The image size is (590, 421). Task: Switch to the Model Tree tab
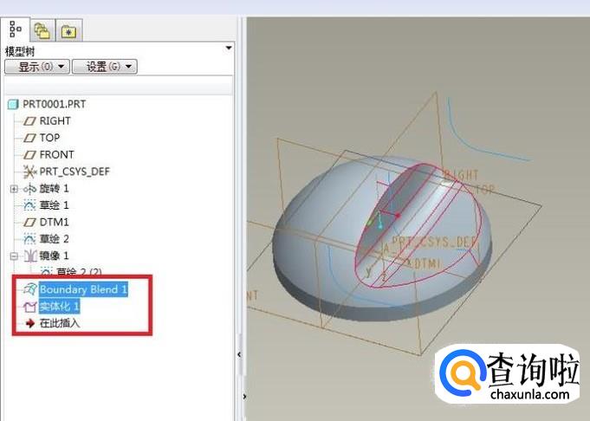[x=16, y=29]
